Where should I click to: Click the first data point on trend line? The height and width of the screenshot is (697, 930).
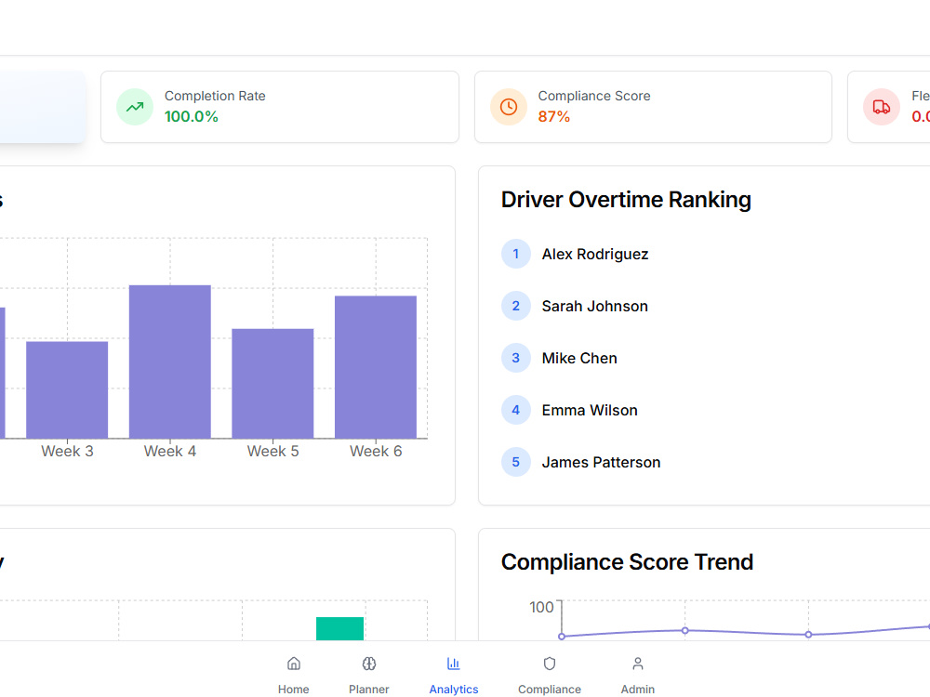562,637
